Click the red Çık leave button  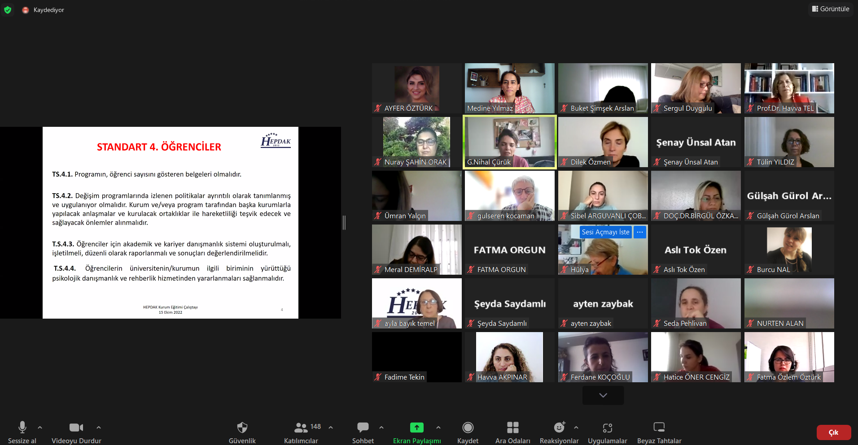tap(833, 432)
